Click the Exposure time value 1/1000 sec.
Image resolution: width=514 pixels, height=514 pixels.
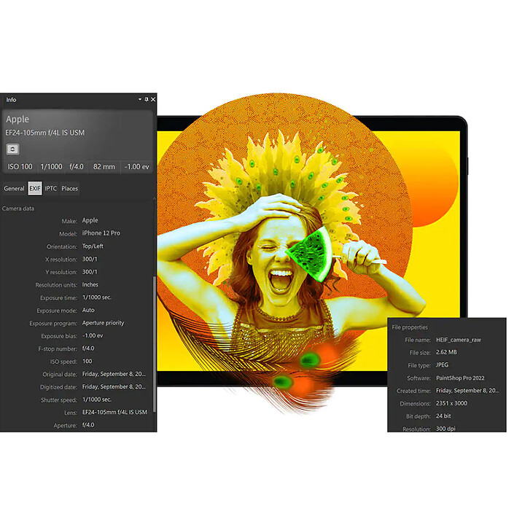point(97,297)
